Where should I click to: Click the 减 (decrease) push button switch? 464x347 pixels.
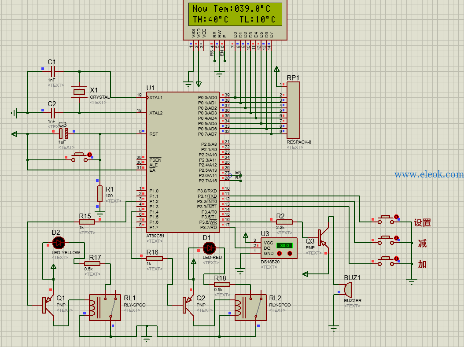(x=386, y=240)
